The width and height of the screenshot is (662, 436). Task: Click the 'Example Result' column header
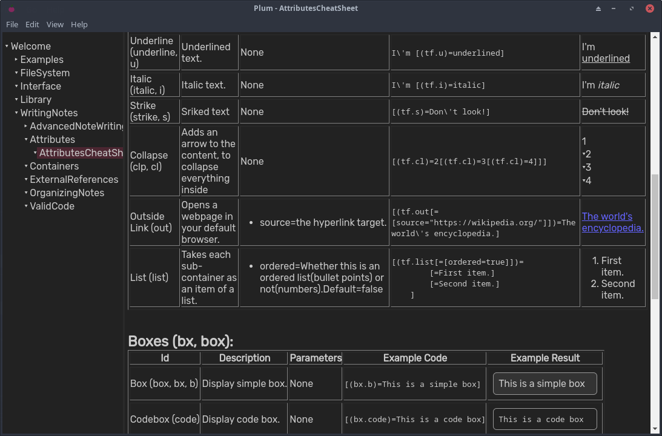544,358
